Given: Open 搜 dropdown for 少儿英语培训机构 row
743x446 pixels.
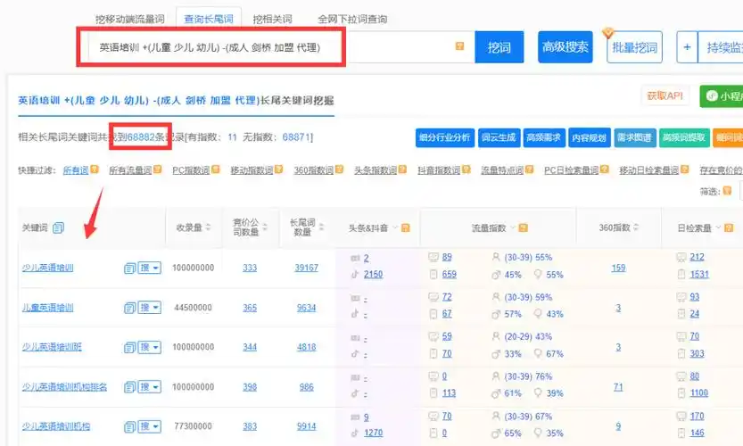Looking at the screenshot, I should point(150,426).
